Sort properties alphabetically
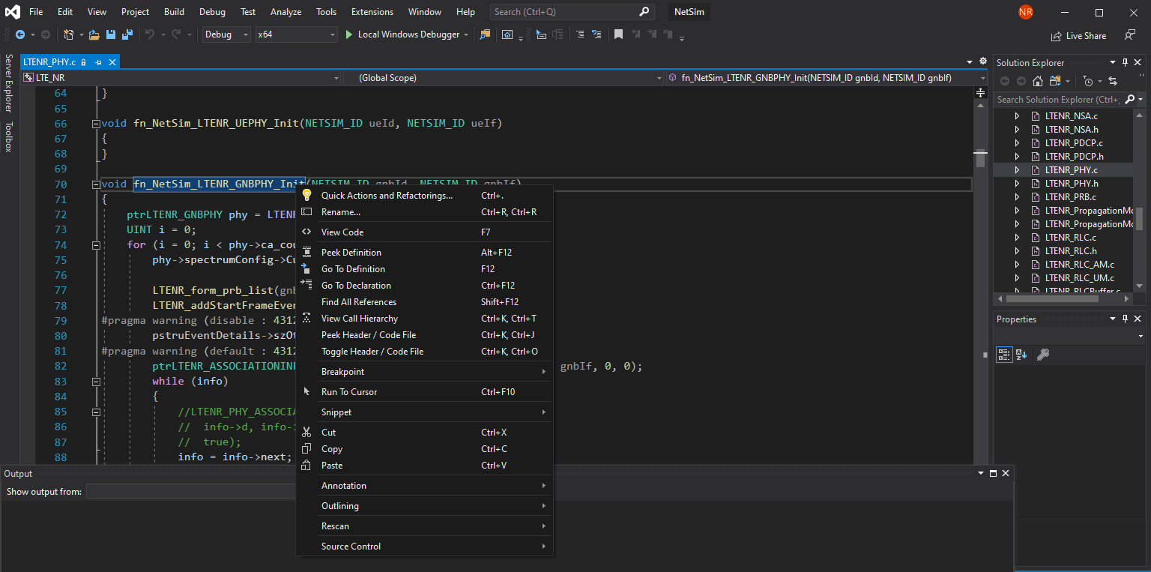Image resolution: width=1151 pixels, height=572 pixels. point(1021,355)
